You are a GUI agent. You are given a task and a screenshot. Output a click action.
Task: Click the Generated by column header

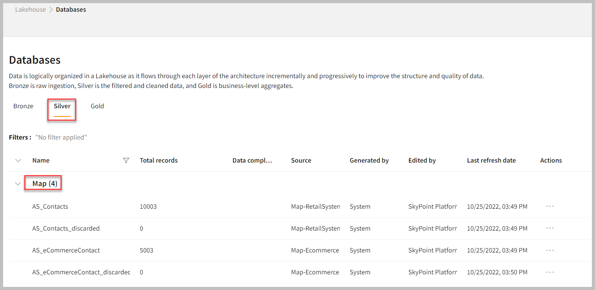369,160
